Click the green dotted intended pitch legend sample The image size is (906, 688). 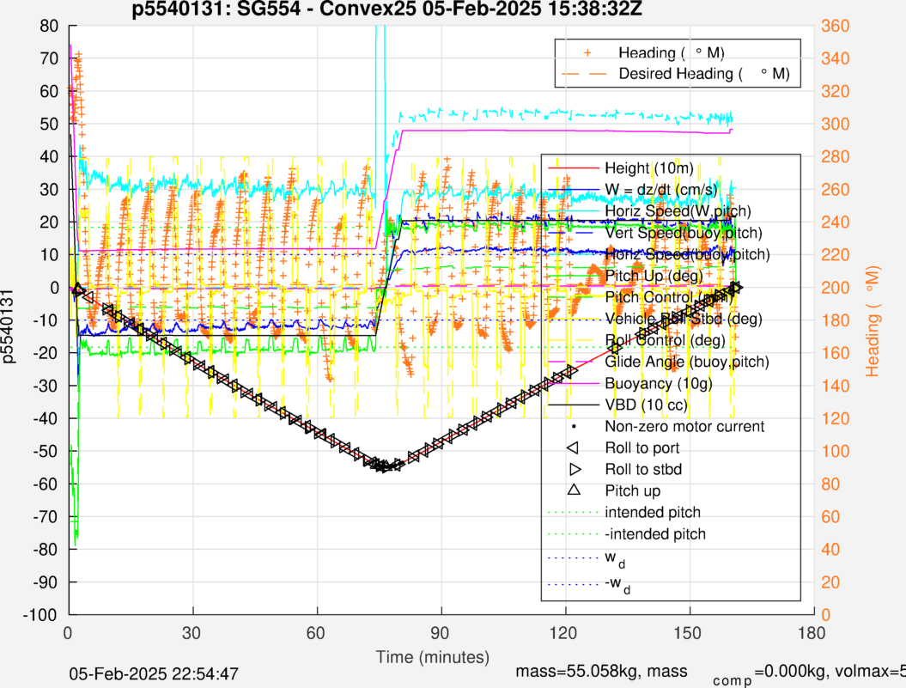[573, 513]
